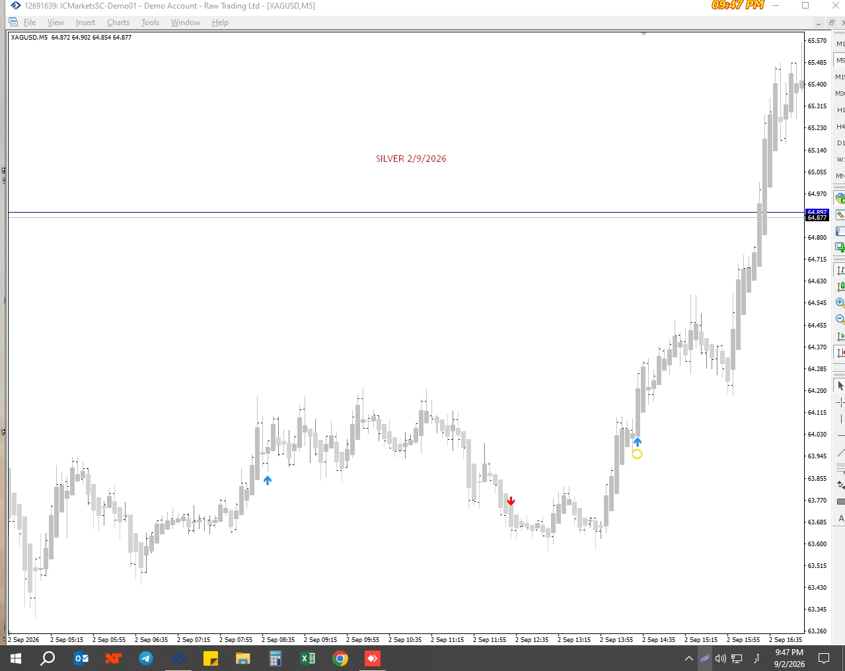This screenshot has height=671, width=845.
Task: Expand the Tools menu dropdown
Action: 150,22
